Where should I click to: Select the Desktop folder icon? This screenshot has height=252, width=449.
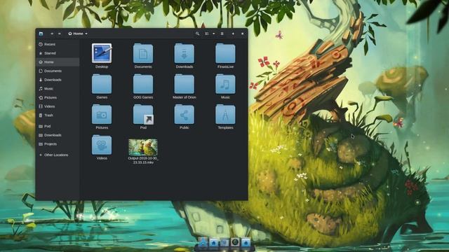tap(102, 53)
